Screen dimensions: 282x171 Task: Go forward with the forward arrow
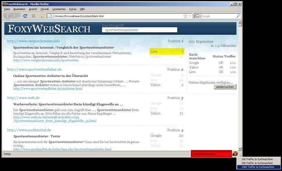14,16
